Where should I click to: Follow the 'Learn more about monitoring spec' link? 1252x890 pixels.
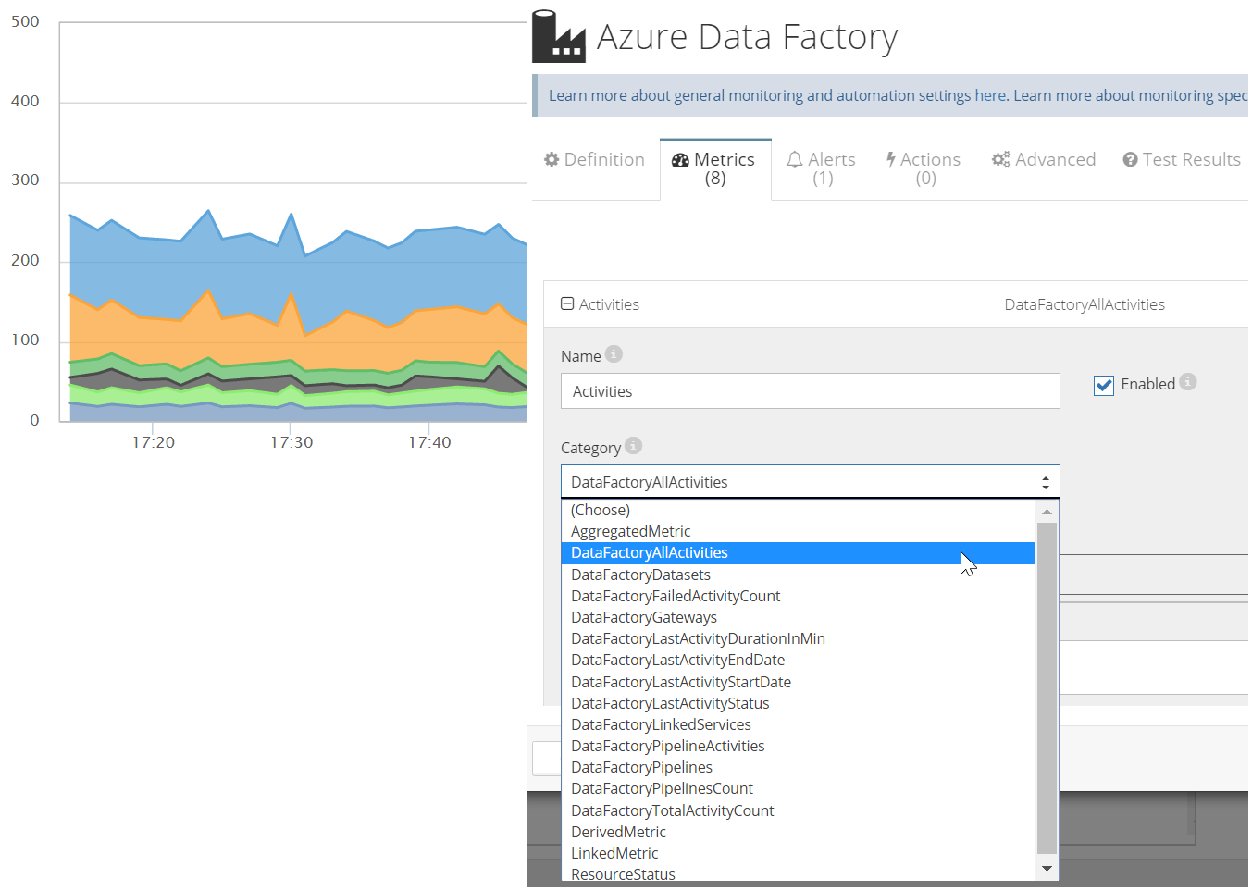tap(1131, 95)
